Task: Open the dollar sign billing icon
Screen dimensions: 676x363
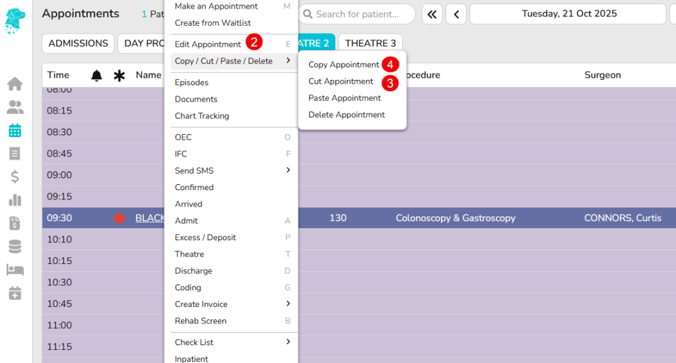Action: [x=15, y=177]
